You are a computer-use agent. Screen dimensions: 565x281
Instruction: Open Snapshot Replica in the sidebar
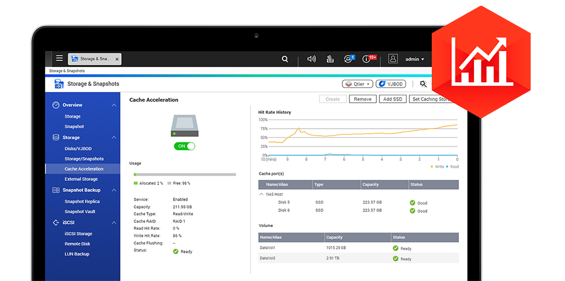[82, 202]
